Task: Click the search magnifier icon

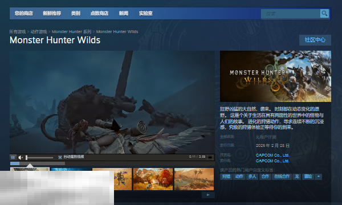Action: 324,14
